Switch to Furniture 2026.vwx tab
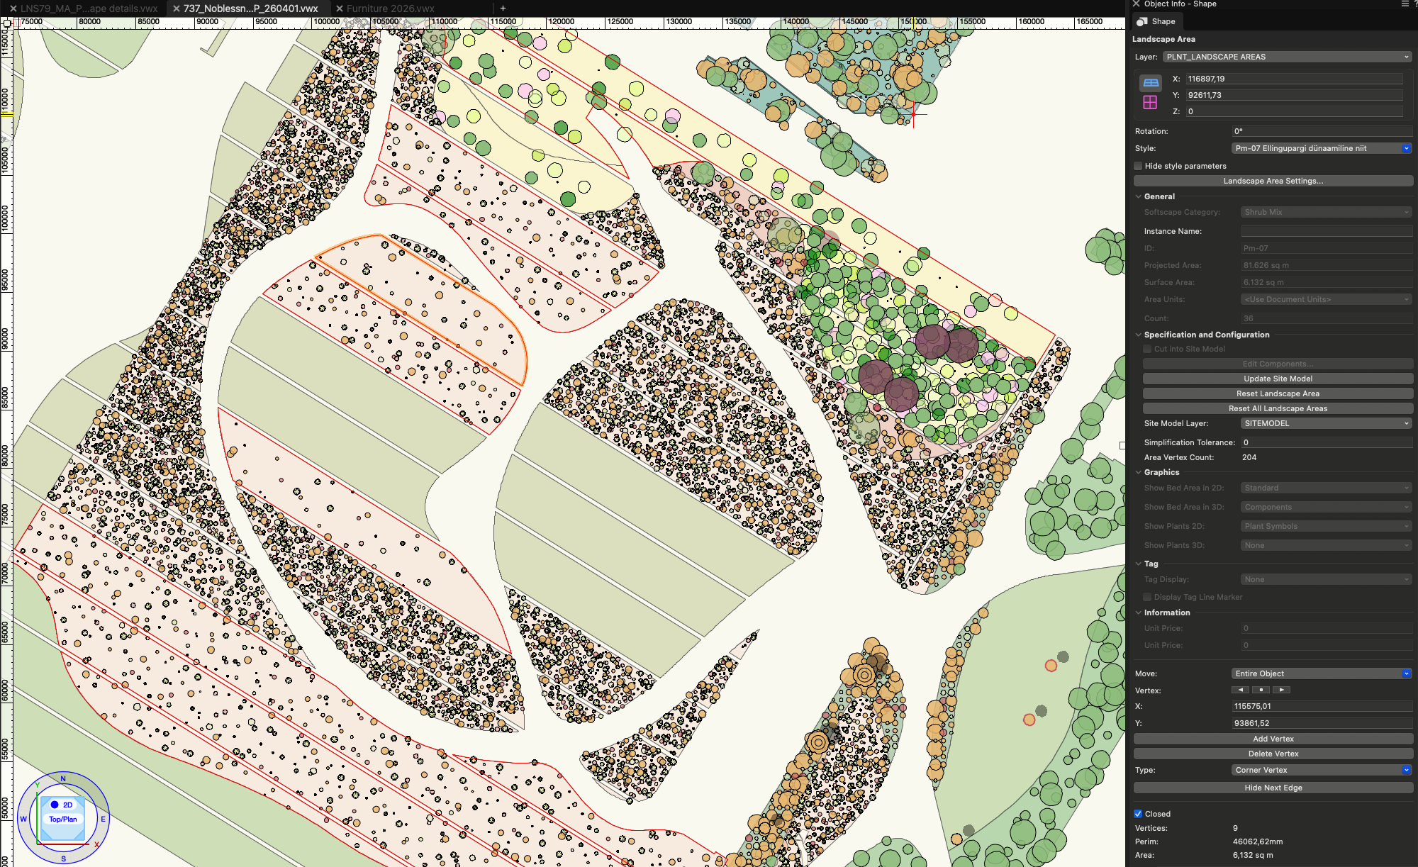The height and width of the screenshot is (867, 1418). pos(390,9)
